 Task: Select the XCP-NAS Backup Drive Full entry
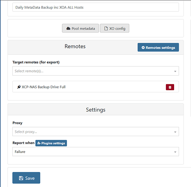[x=96, y=87]
